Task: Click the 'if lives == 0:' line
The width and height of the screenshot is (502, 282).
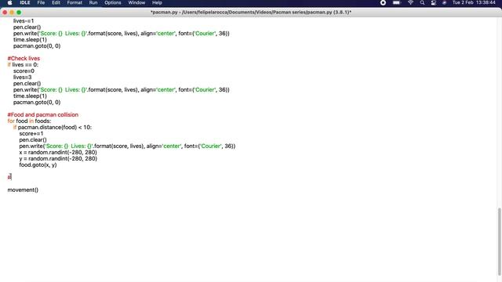Action: click(23, 64)
